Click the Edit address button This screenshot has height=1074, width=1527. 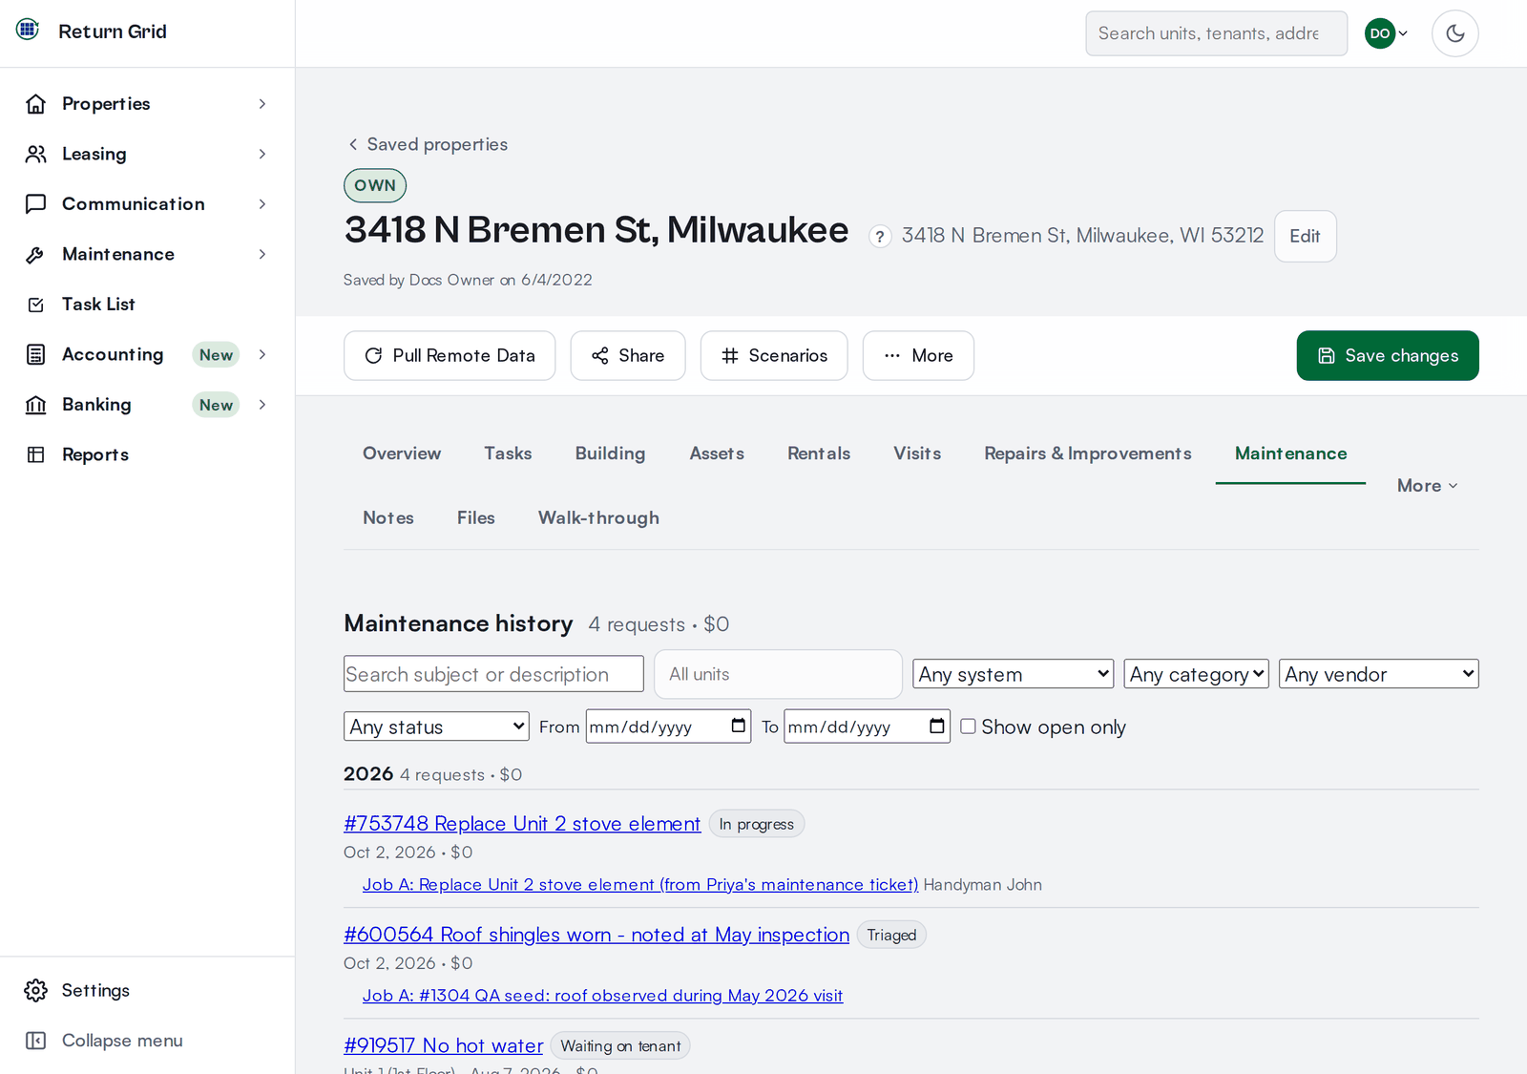click(x=1306, y=237)
